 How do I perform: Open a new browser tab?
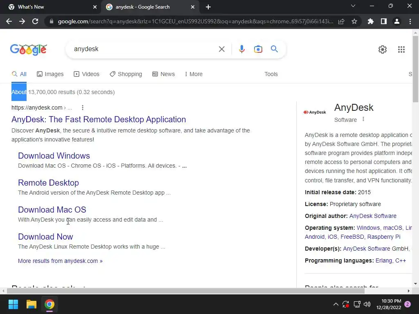click(x=208, y=7)
